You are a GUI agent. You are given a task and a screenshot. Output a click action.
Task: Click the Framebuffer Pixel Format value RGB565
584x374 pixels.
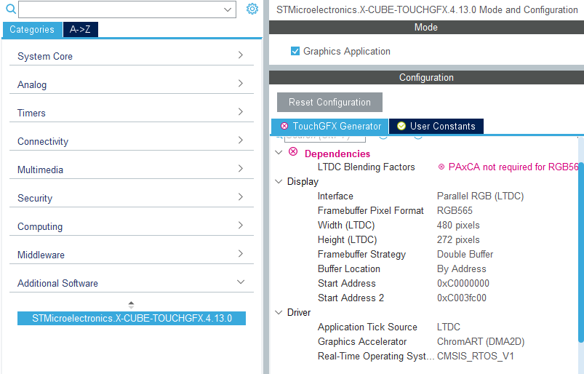point(455,210)
